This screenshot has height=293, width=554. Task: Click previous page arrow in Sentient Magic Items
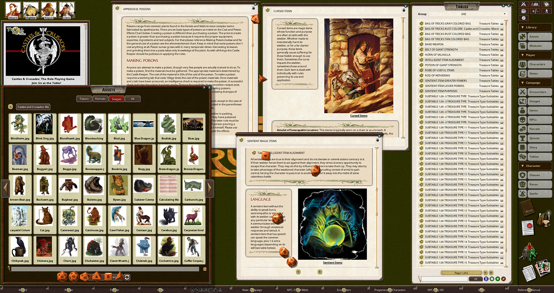pyautogui.click(x=298, y=272)
